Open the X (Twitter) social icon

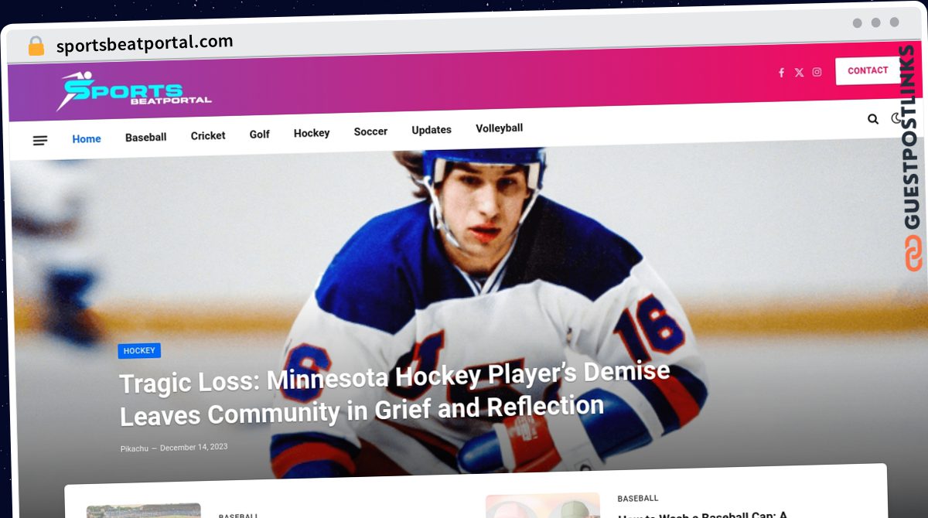click(x=799, y=73)
